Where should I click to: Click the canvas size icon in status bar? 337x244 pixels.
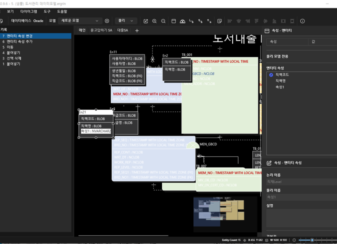pos(267,240)
